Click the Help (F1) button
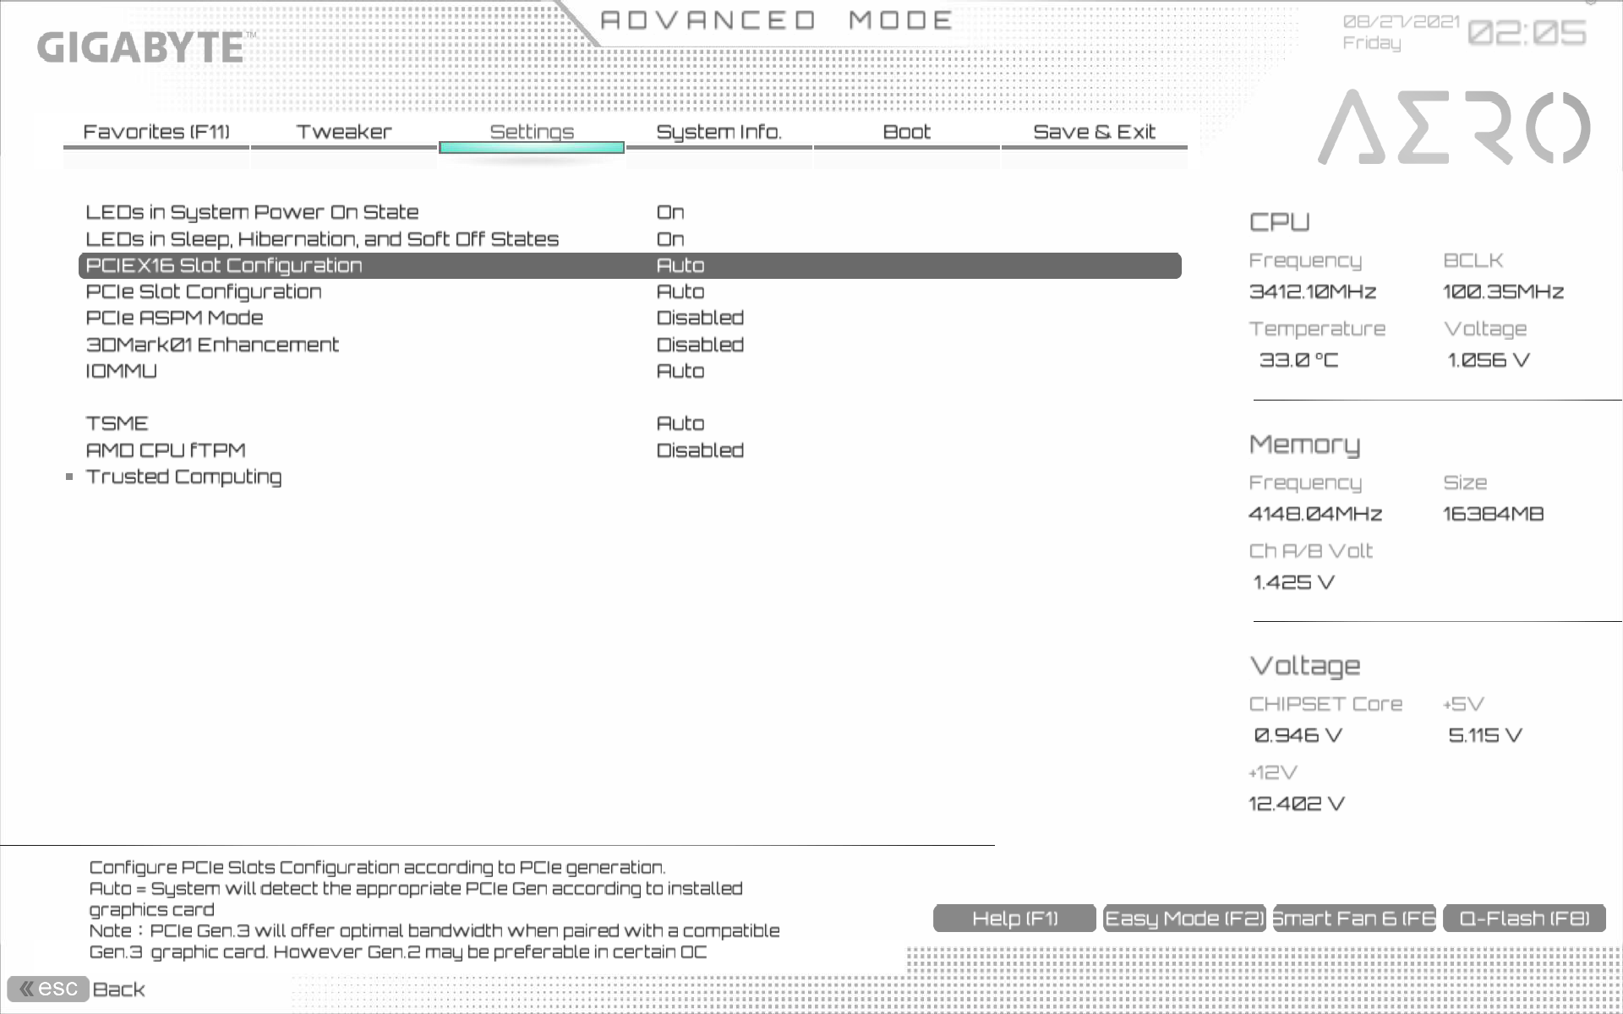The height and width of the screenshot is (1014, 1623). coord(1014,919)
